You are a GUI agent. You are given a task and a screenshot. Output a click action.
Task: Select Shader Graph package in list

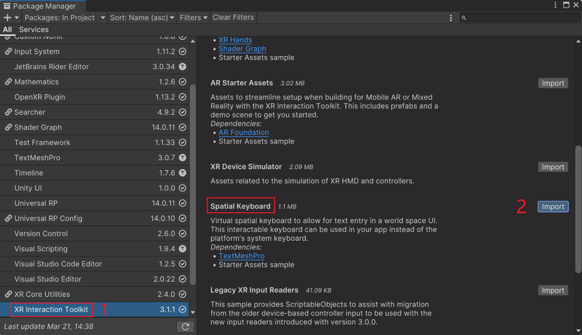pyautogui.click(x=95, y=128)
